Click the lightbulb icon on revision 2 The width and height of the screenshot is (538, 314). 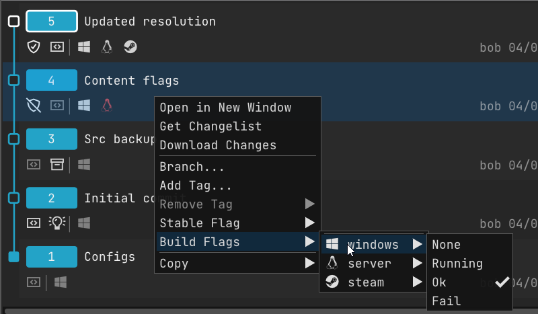[57, 223]
